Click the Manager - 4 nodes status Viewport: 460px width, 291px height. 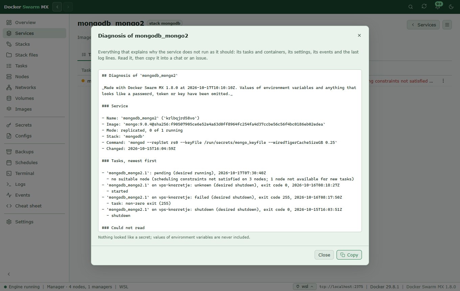click(79, 287)
